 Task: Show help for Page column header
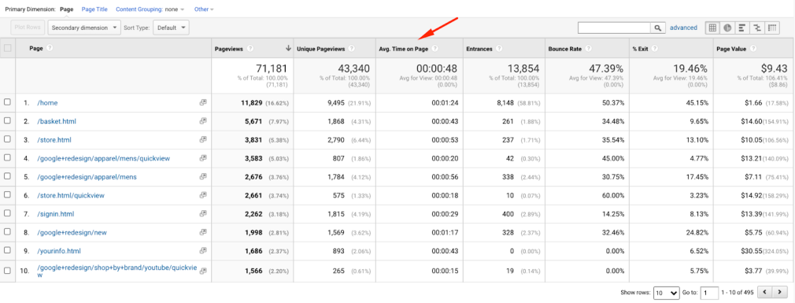(49, 49)
